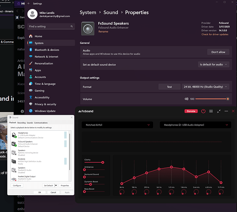Screen dimensions: 237x212
Task: Go back using the Settings arrow
Action: (28, 3)
